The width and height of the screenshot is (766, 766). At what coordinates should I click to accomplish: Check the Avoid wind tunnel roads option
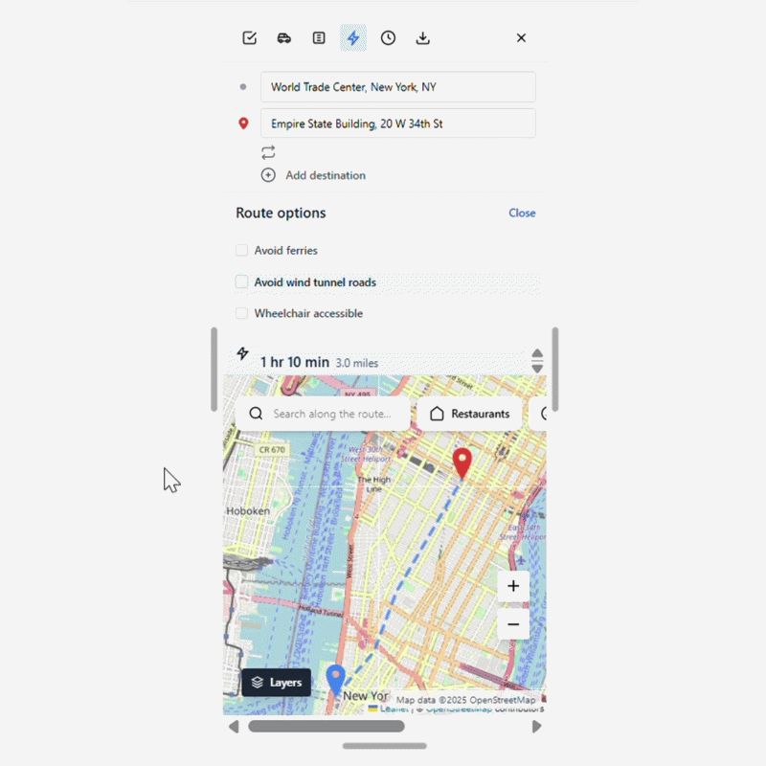242,282
